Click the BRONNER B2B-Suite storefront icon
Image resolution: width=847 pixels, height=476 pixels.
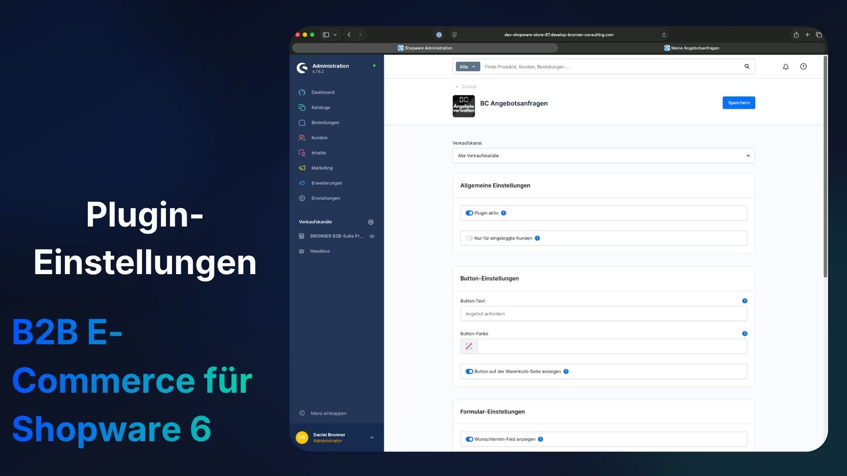point(302,236)
